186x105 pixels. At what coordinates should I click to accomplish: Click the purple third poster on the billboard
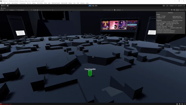123,25
